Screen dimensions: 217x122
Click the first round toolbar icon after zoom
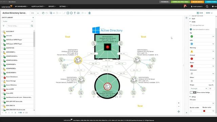tap(43, 13)
